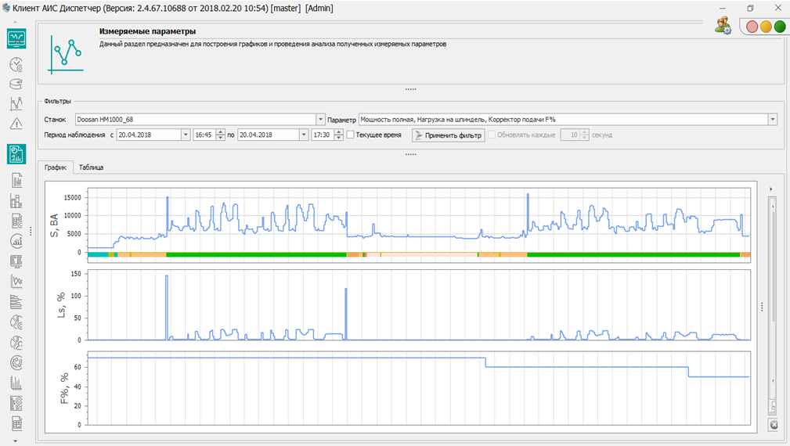Enable the 'Текущее время' checkbox
Image resolution: width=790 pixels, height=446 pixels.
point(351,135)
